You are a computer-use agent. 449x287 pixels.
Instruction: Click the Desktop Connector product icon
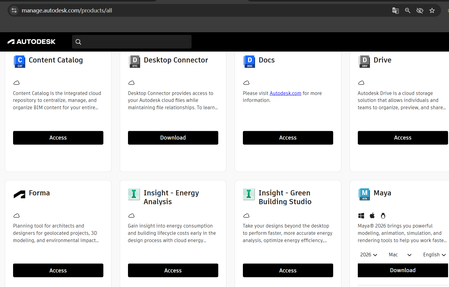[x=134, y=62]
